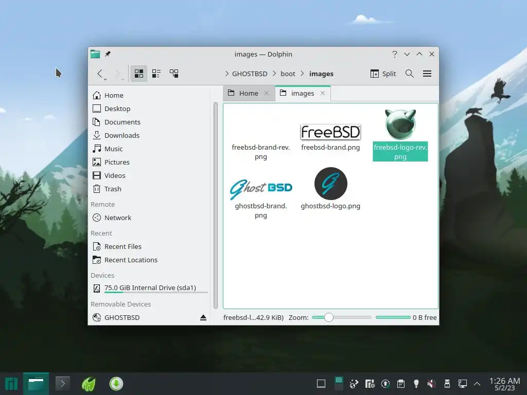
Task: Click the show desktop tray icon
Action: [321, 384]
